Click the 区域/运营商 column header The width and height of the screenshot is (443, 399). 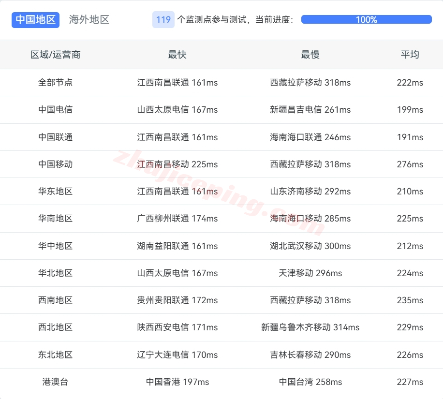tap(56, 55)
